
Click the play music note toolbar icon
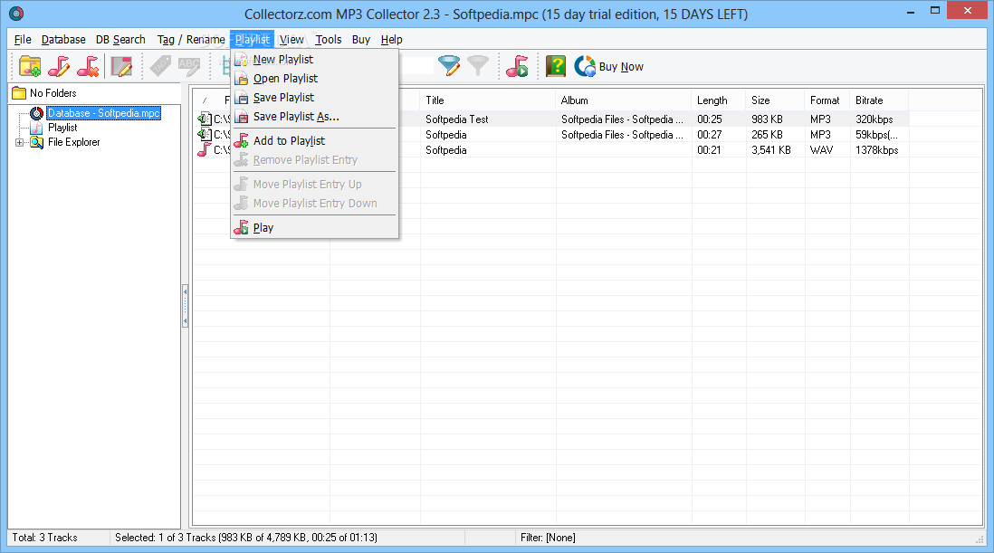517,66
